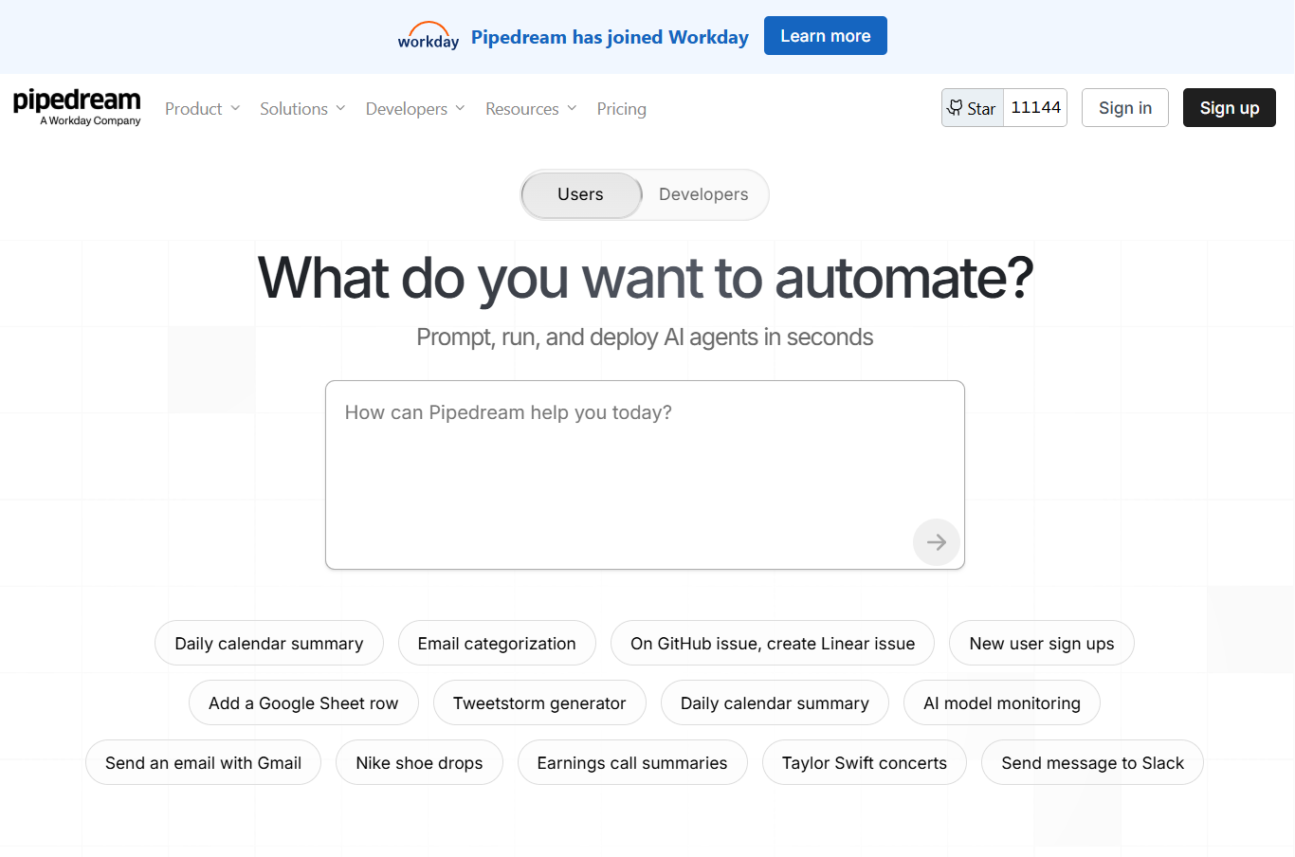1295x857 pixels.
Task: Pick the Send message to Slack chip
Action: coord(1092,763)
